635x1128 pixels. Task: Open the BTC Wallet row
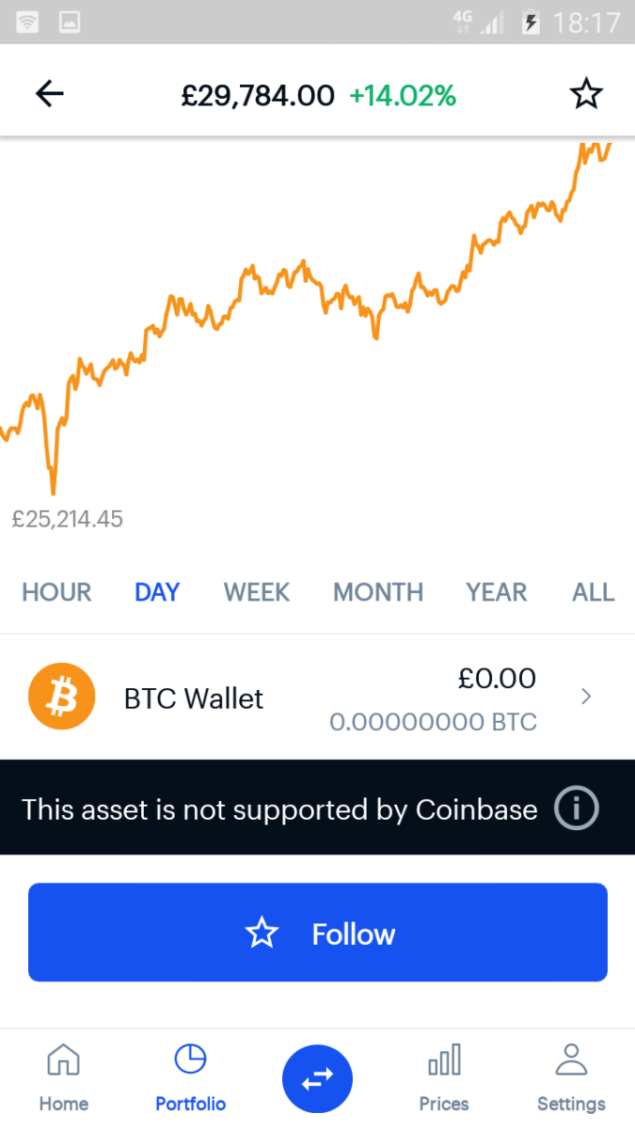[x=282, y=697]
